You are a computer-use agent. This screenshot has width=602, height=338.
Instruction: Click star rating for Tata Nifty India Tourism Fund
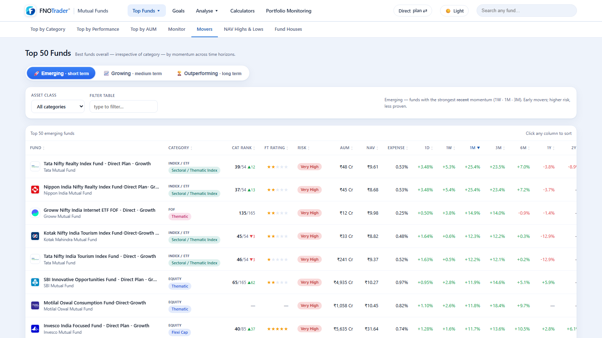click(x=277, y=260)
